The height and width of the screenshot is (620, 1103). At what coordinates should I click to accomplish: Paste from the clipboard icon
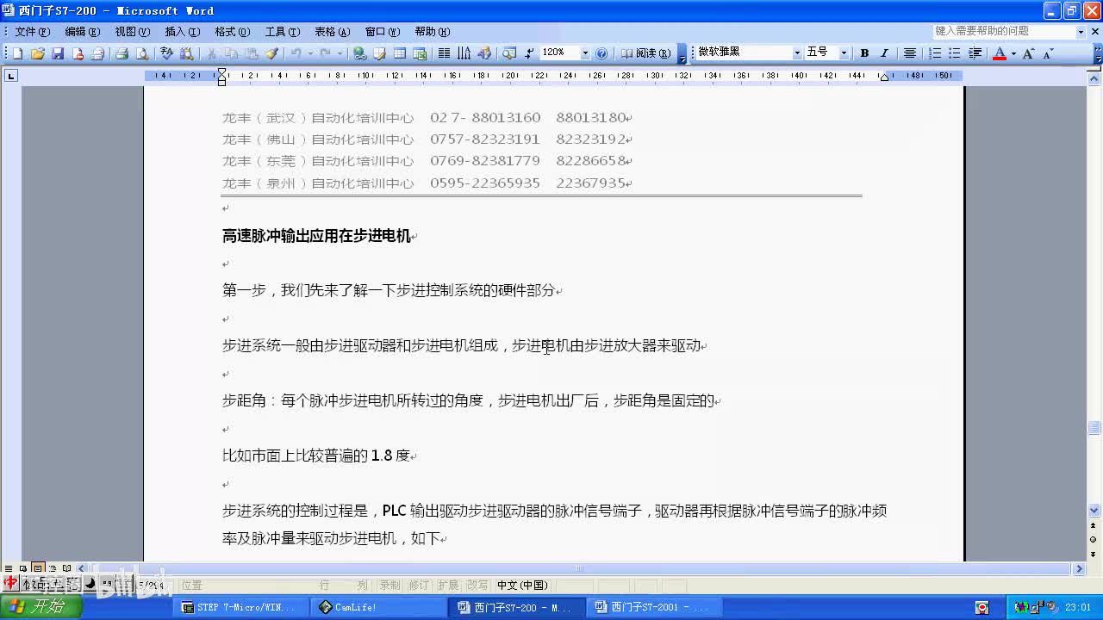pyautogui.click(x=252, y=53)
